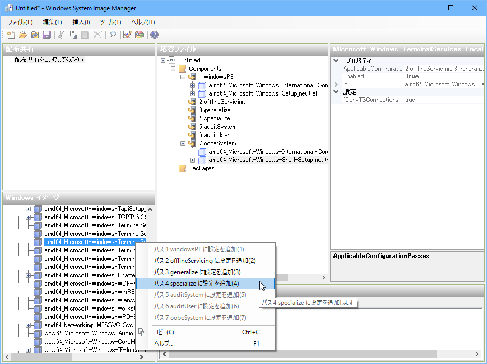Collapse the Untitled root node
Screen dimensions: 487x364
pos(163,60)
